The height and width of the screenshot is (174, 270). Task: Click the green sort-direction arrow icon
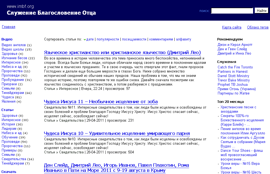click(84, 40)
